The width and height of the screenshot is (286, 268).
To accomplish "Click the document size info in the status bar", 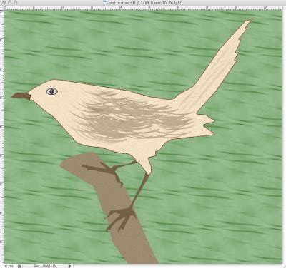I will point(46,266).
